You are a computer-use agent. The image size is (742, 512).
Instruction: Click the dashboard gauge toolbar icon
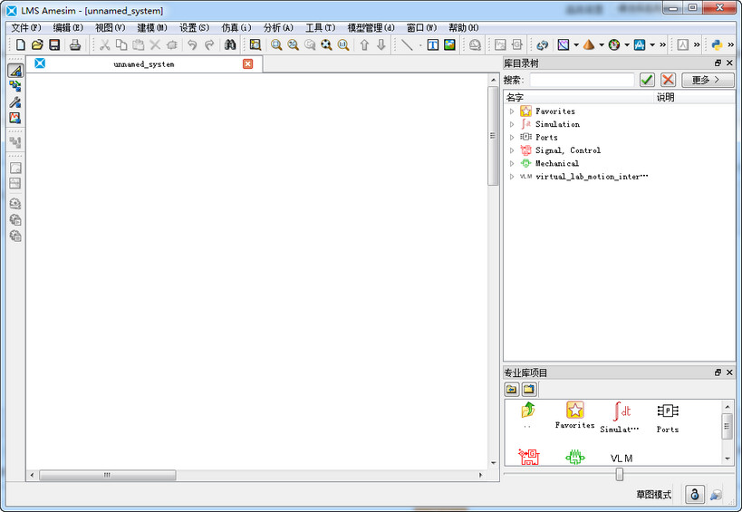click(x=614, y=45)
